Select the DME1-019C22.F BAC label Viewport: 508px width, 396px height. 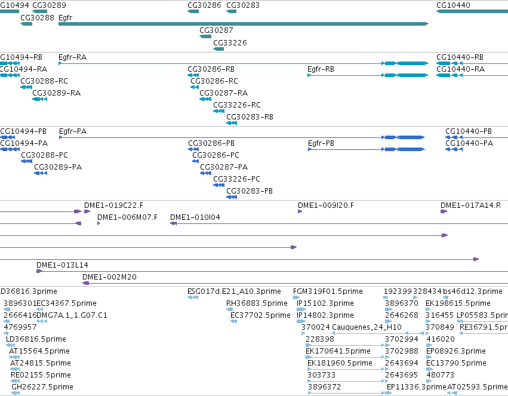click(x=113, y=205)
